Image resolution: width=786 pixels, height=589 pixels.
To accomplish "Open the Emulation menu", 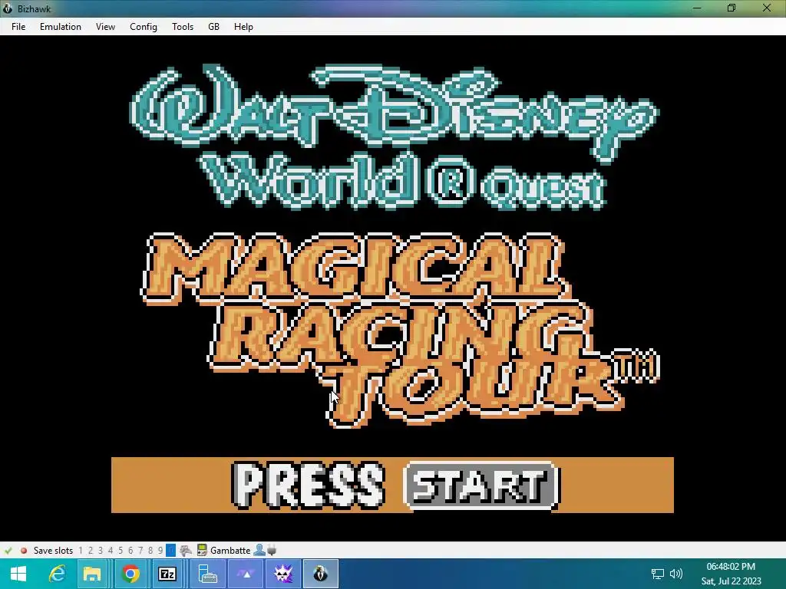I will [60, 27].
